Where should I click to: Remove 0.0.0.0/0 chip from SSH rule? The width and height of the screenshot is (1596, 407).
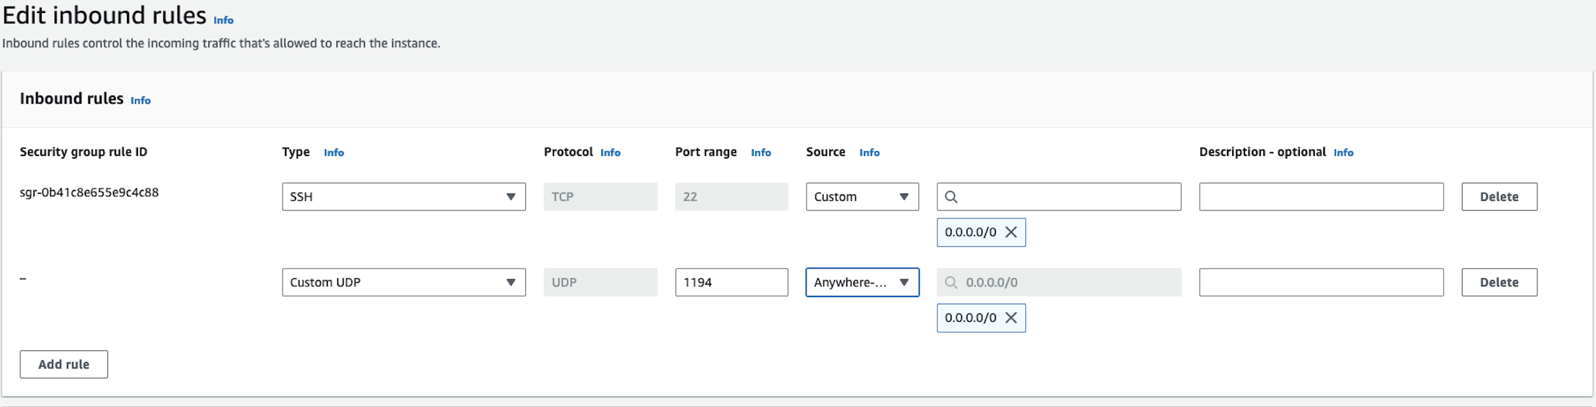(x=1011, y=232)
